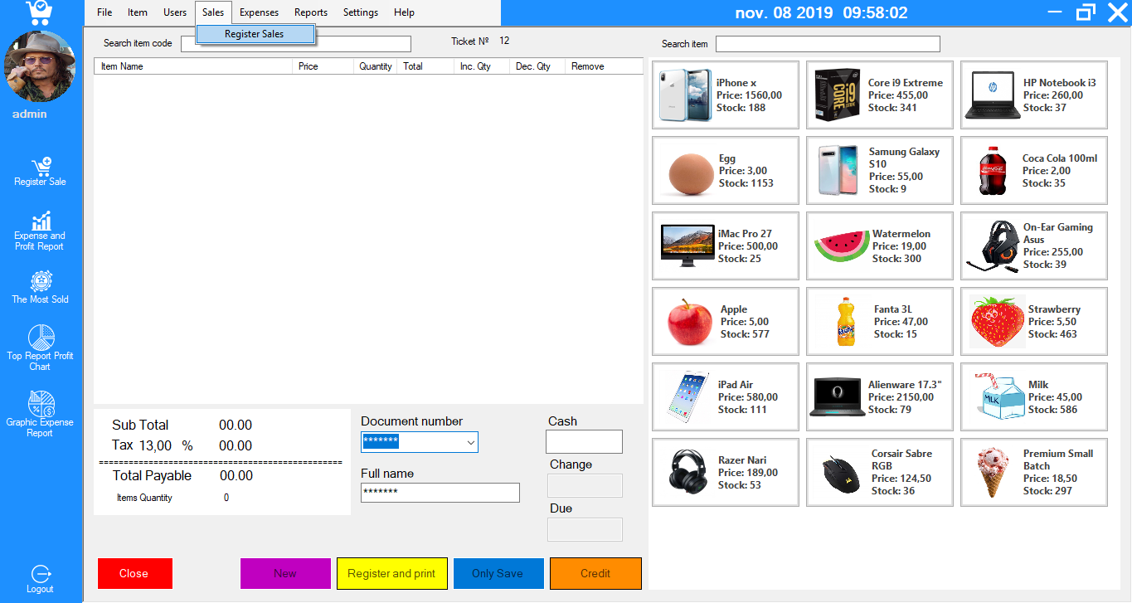The image size is (1132, 603).
Task: Select the Razer Nari headset product
Action: 726,472
